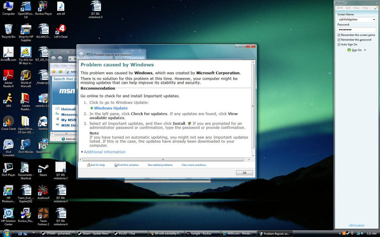380x237 pixels.
Task: Click the taskbar clock showing 3:22 AM
Action: [371, 234]
